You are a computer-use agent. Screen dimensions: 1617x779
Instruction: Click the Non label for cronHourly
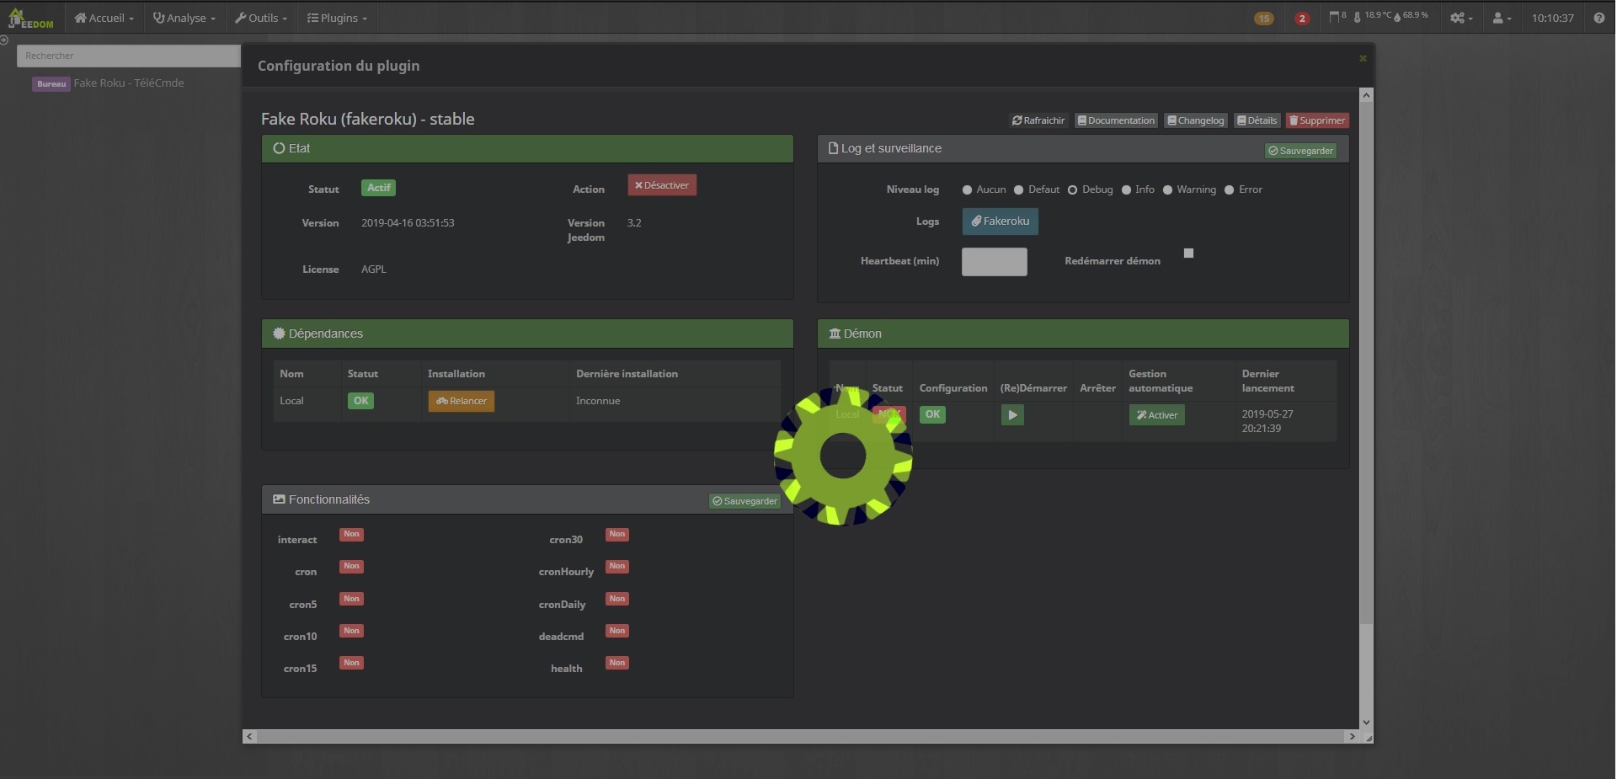tap(617, 566)
